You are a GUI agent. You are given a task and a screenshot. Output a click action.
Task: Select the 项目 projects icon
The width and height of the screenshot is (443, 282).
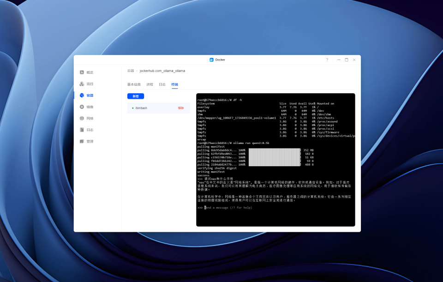82,84
